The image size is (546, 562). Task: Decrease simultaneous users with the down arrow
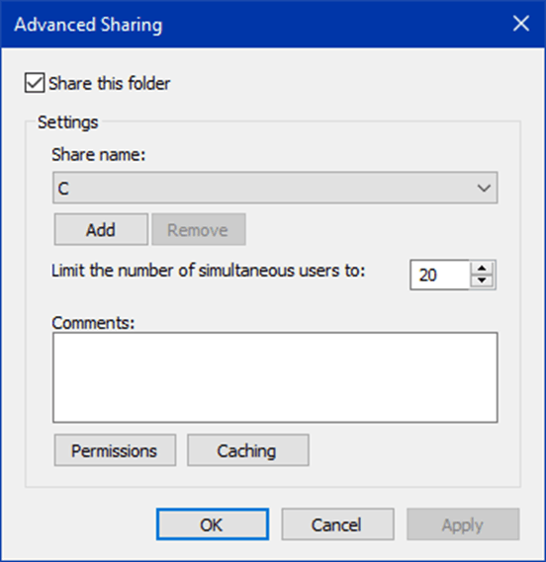(x=482, y=281)
